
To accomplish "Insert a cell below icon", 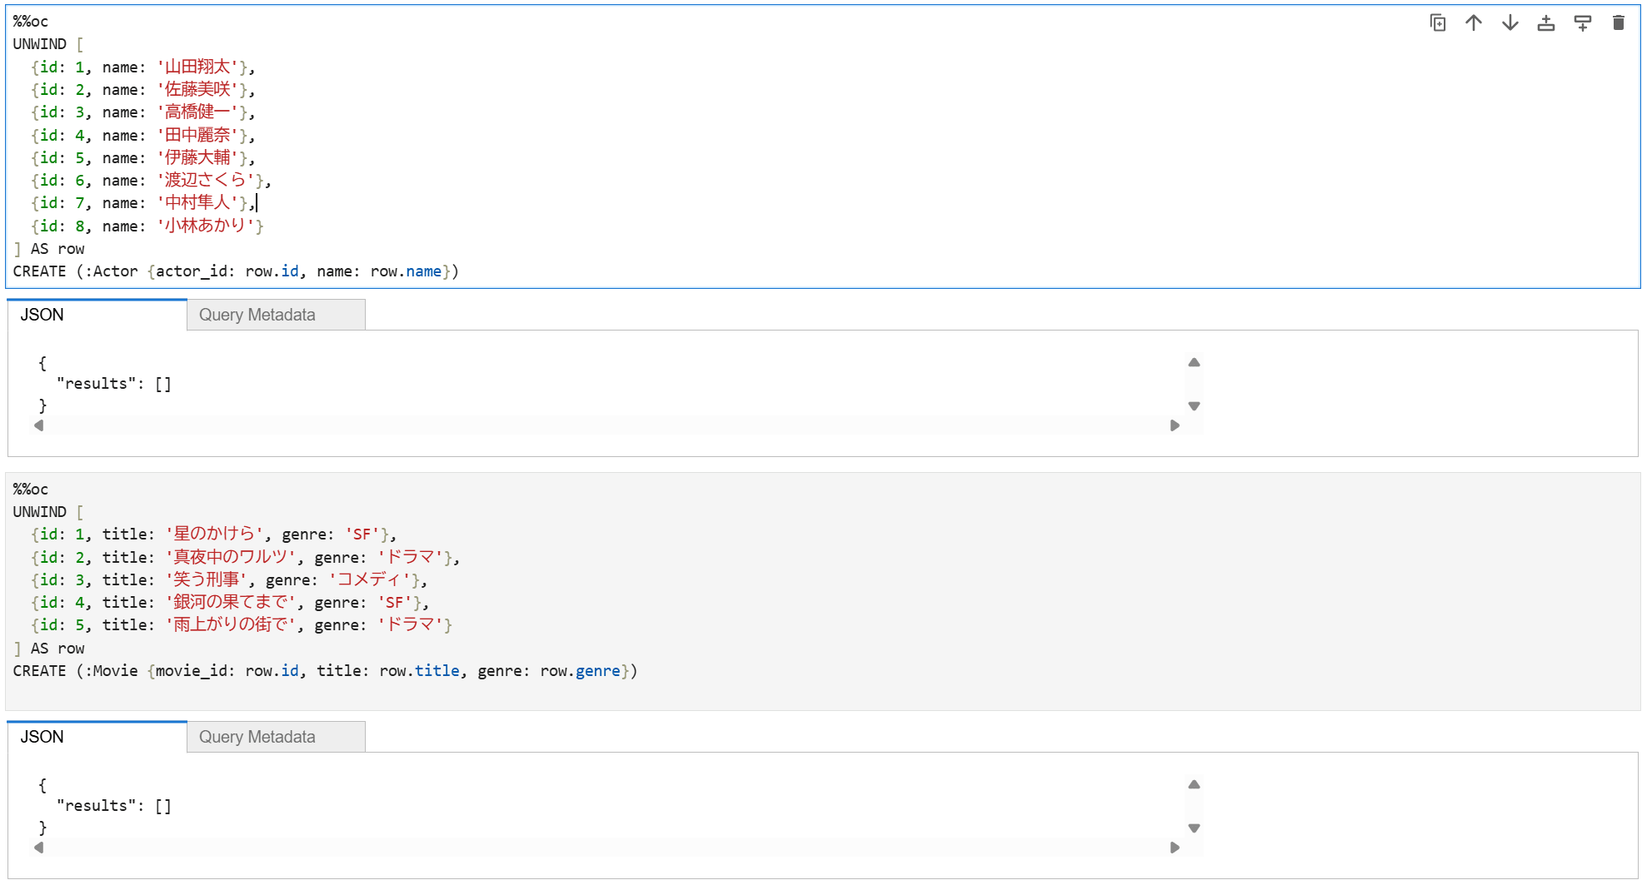I will click(x=1583, y=22).
